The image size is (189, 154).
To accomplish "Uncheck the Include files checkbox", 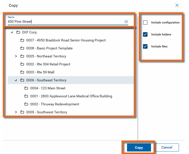I will pos(145,46).
